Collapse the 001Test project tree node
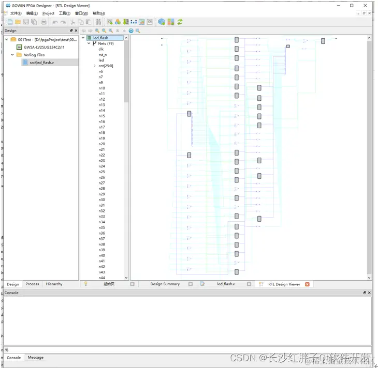This screenshot has height=368, width=378. pos(7,39)
